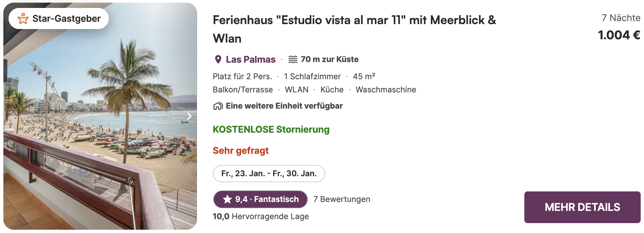The height and width of the screenshot is (233, 644).
Task: Click the waves icon for coast distance
Action: click(293, 59)
